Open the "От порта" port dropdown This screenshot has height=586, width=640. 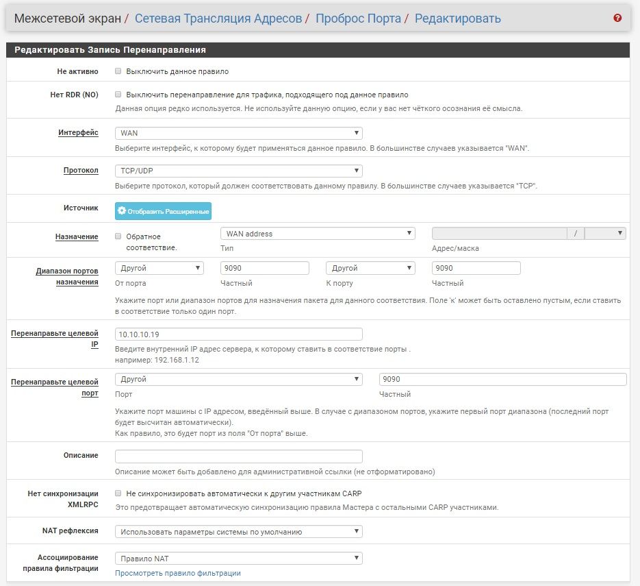pos(159,268)
